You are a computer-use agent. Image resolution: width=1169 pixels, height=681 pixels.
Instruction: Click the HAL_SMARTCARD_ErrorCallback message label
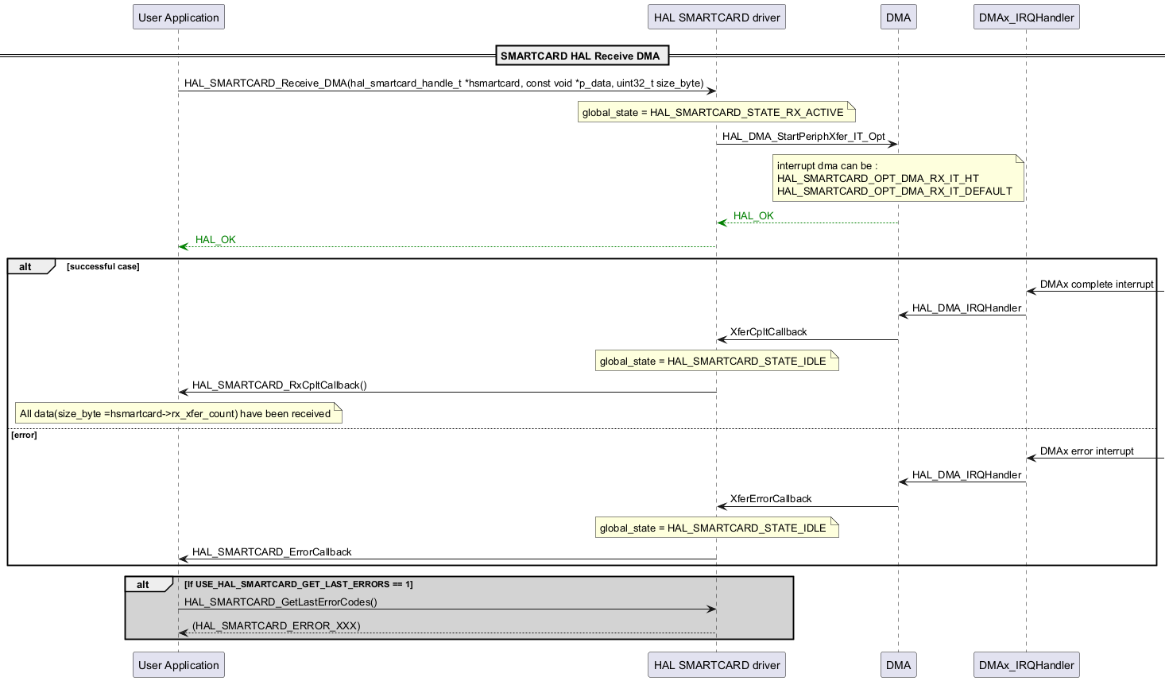tap(271, 552)
